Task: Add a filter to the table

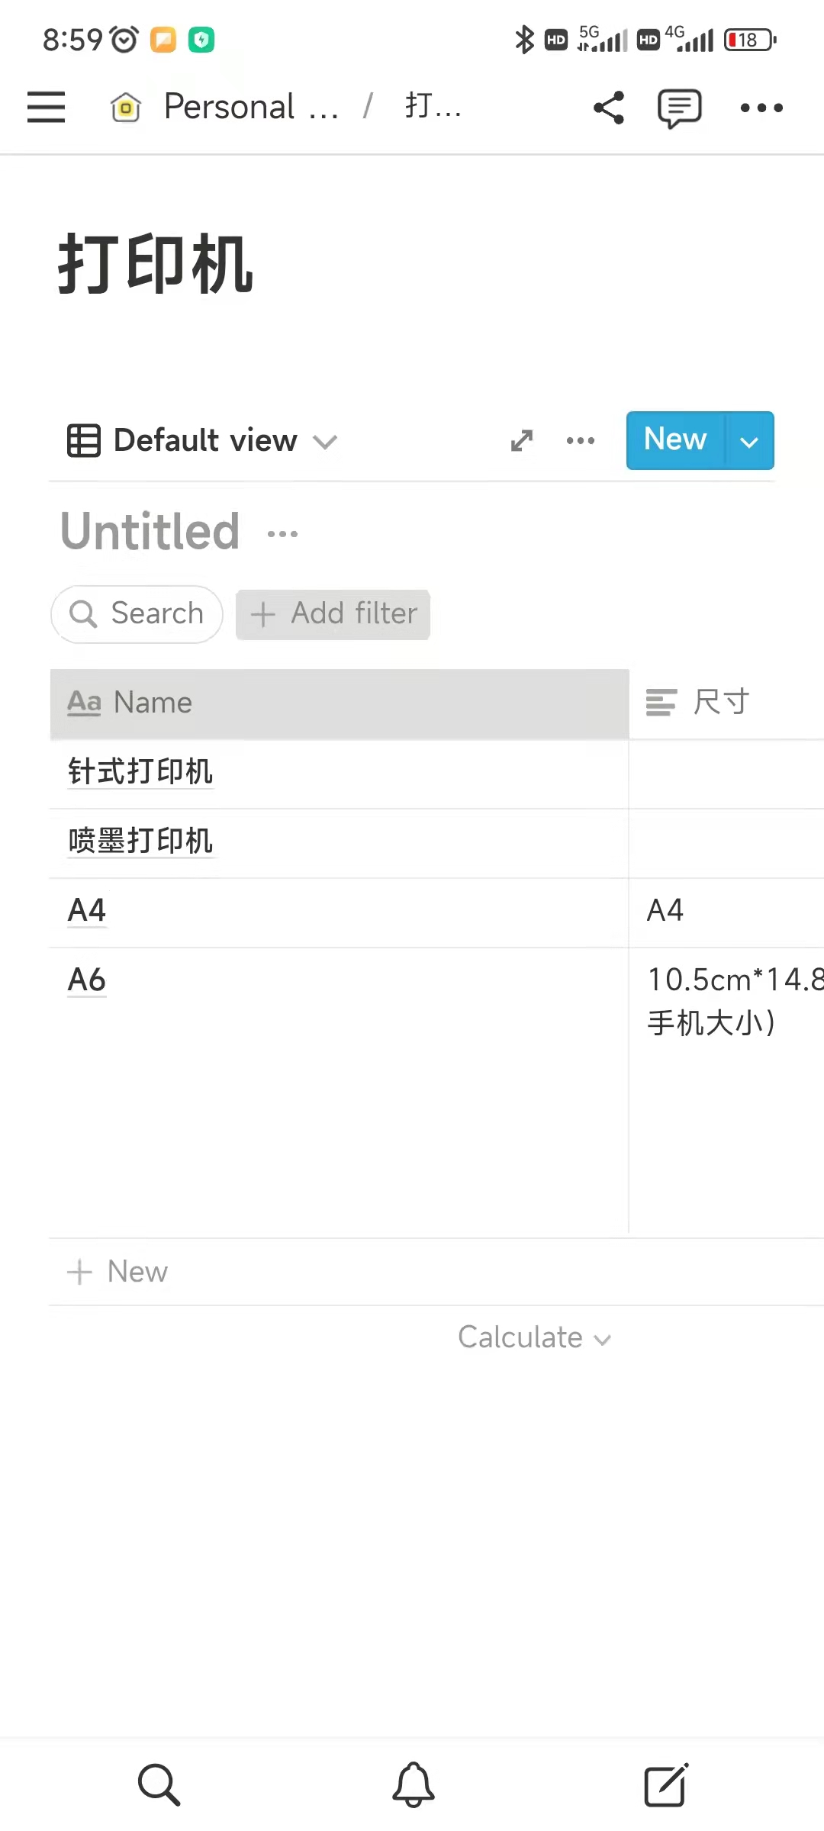Action: 333,614
